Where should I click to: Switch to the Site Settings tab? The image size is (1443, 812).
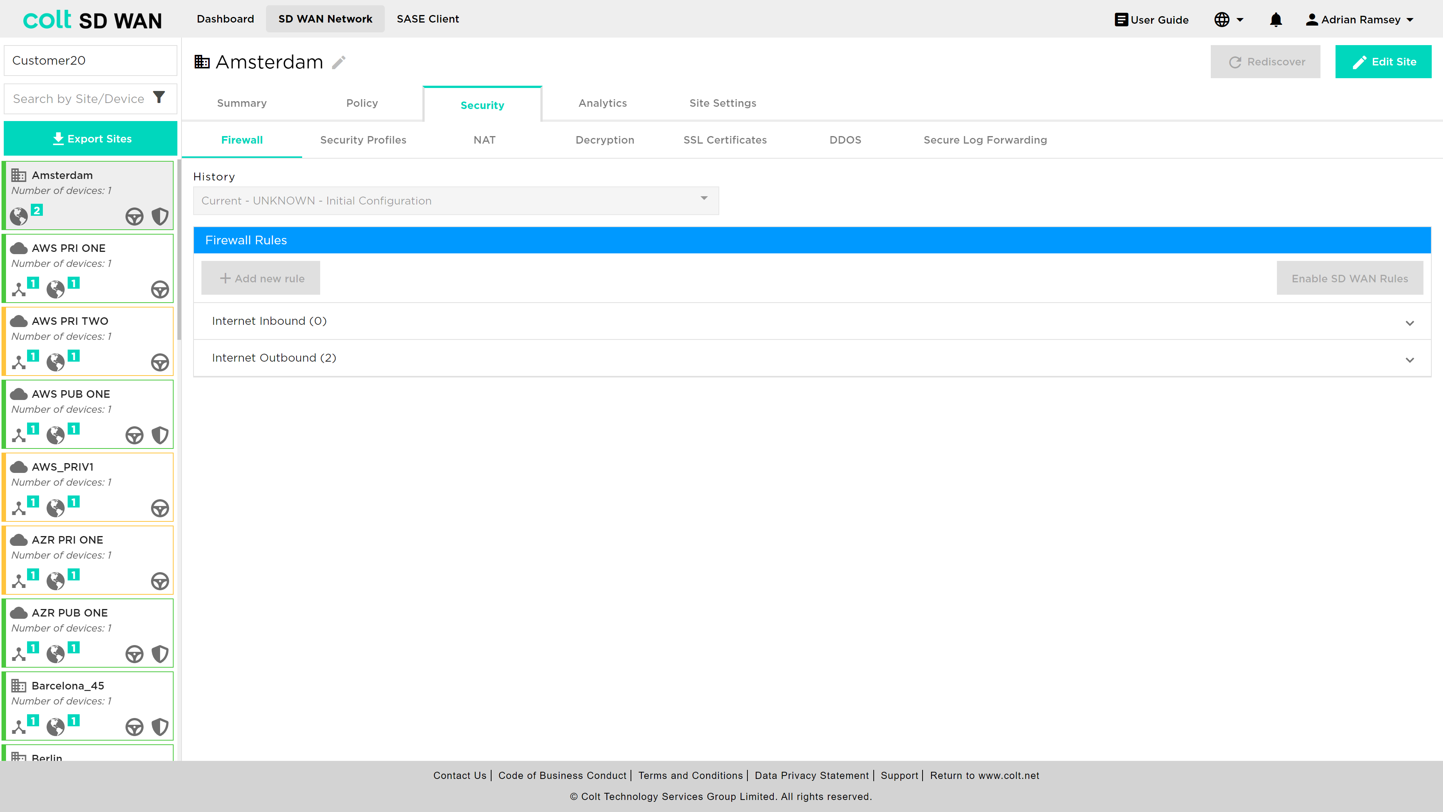tap(723, 103)
